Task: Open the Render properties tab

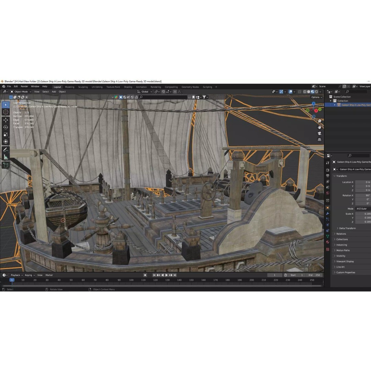Action: tap(328, 170)
